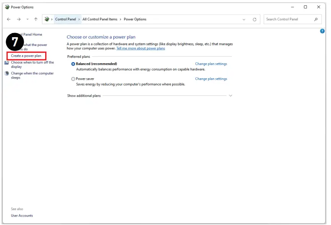Click the Choose or customize a power plan heading
Viewport: 331px width, 225px height.
[x=101, y=37]
